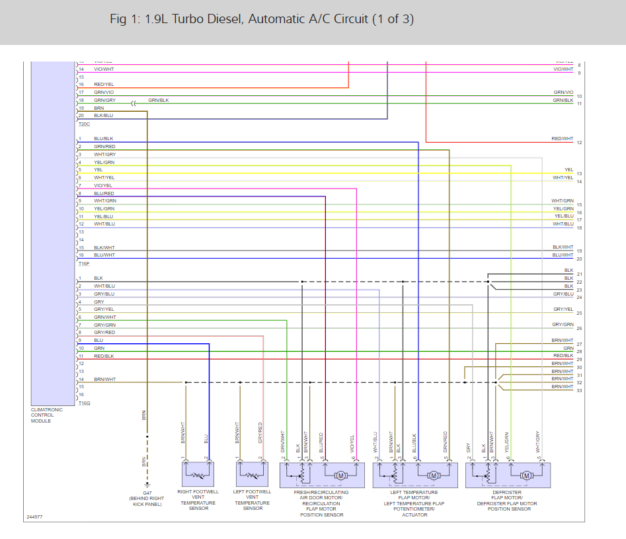Viewport: 626px width, 539px height.
Task: Select the potentiometer symbol in Defroster position sensor
Action: click(487, 476)
